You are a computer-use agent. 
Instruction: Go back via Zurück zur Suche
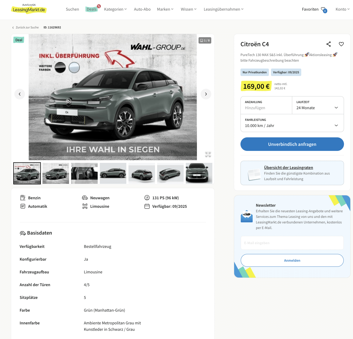click(x=25, y=27)
